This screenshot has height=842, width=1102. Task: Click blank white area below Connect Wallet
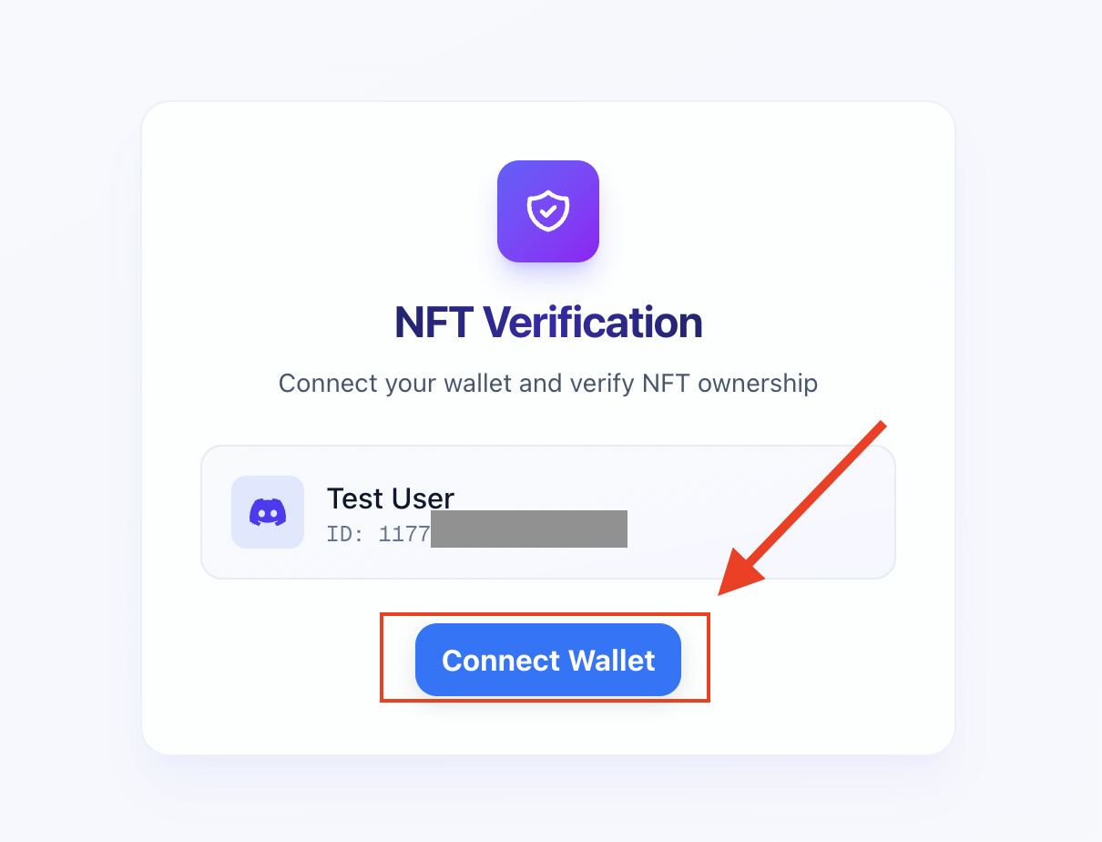548,729
